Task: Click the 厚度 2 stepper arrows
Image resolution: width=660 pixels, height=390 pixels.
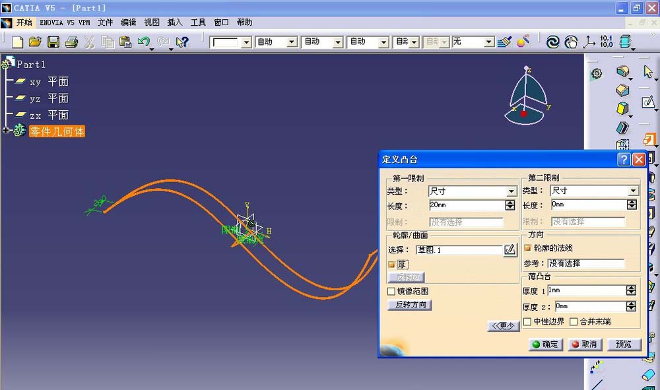Action: point(631,307)
